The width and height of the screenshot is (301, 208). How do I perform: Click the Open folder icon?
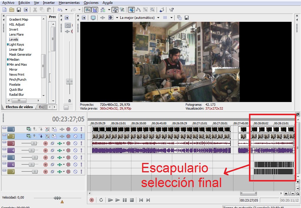coord(12,10)
